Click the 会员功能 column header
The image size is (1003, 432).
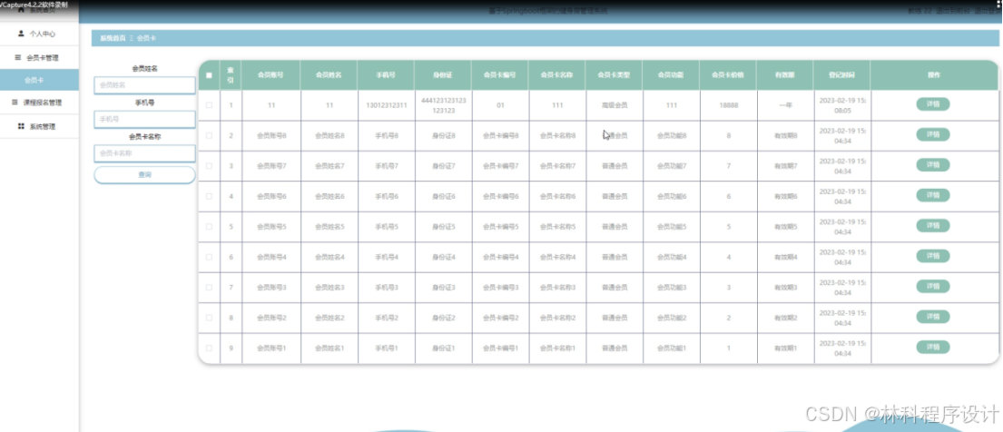point(671,75)
